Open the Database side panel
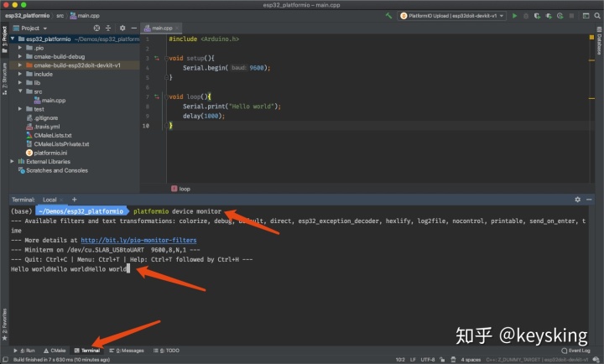The width and height of the screenshot is (604, 364). click(x=599, y=41)
